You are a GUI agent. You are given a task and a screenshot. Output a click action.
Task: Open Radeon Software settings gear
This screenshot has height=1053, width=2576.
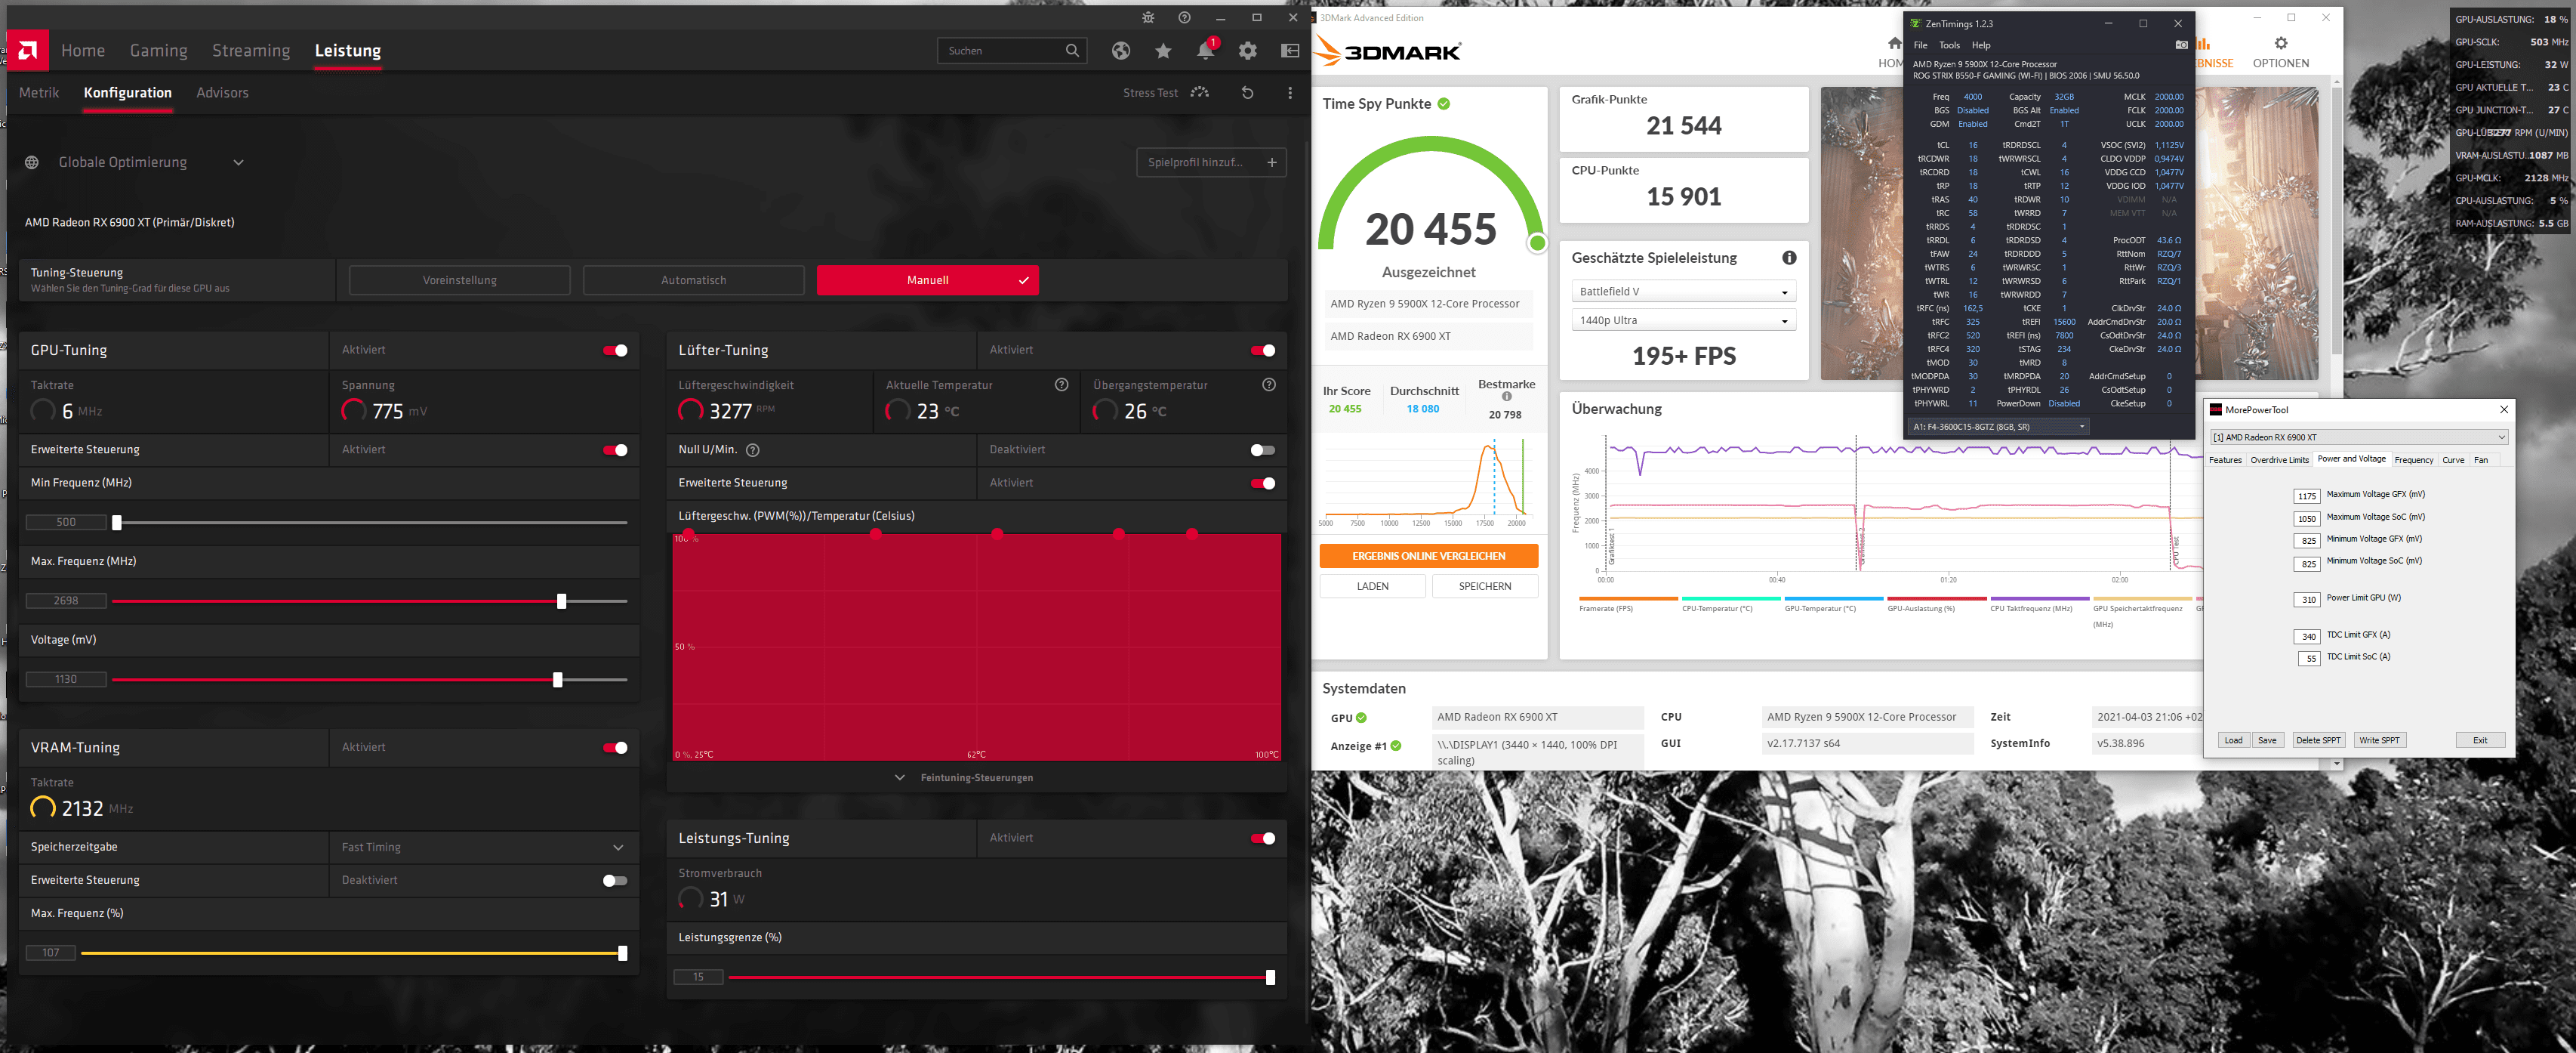coord(1247,50)
